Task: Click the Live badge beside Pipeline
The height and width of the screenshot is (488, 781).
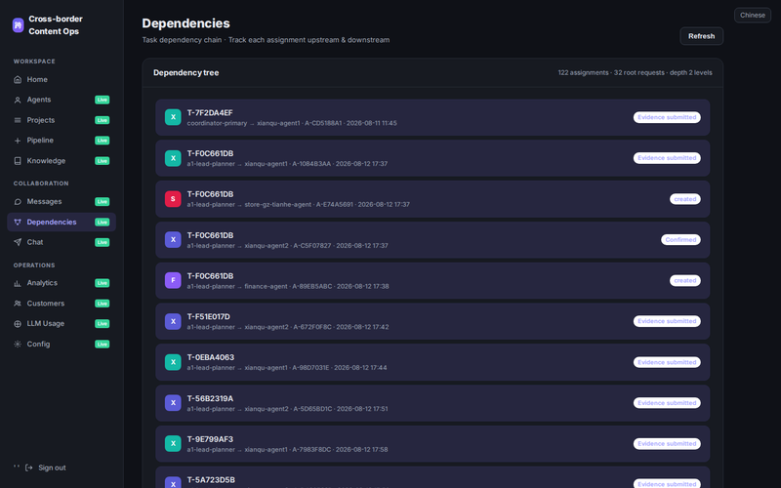Action: [103, 141]
